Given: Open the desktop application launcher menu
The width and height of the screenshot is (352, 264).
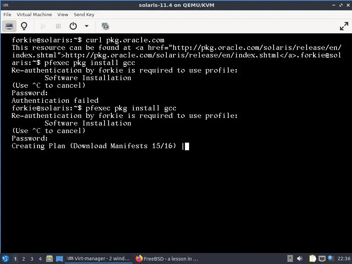Looking at the screenshot, I should coord(5,258).
